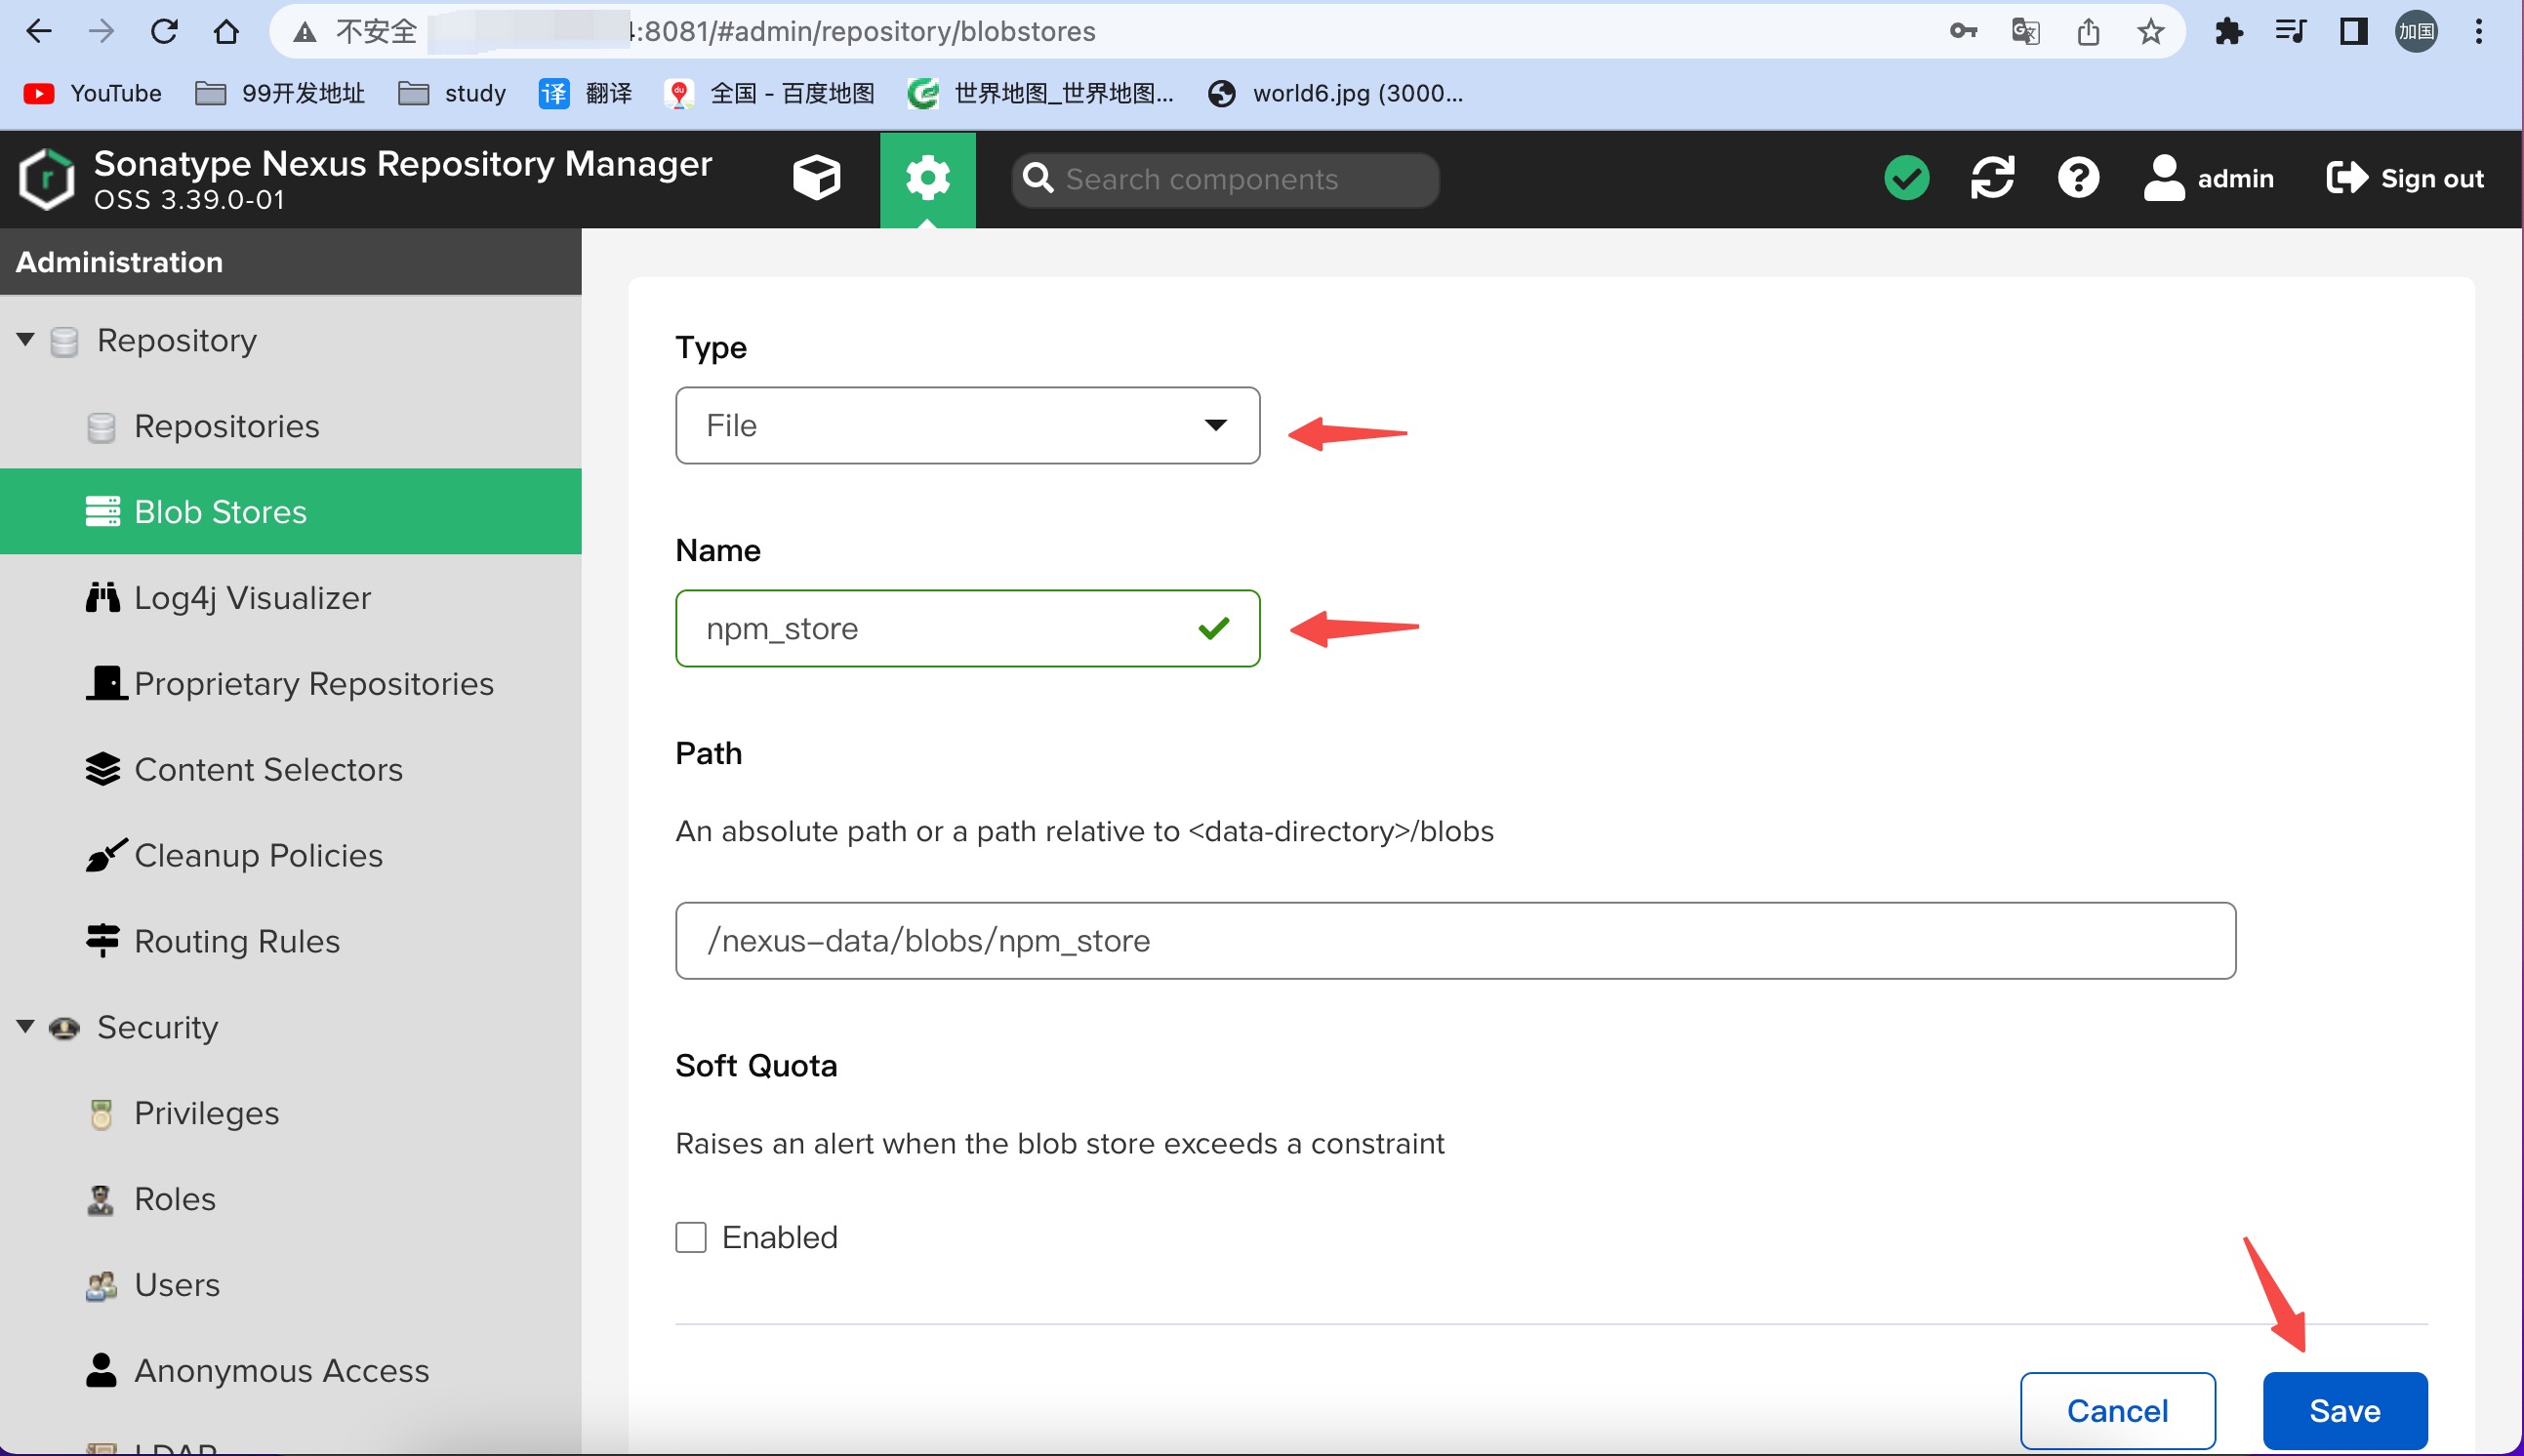Select Blob Stores in the sidebar
Image resolution: width=2524 pixels, height=1456 pixels.
pos(290,511)
